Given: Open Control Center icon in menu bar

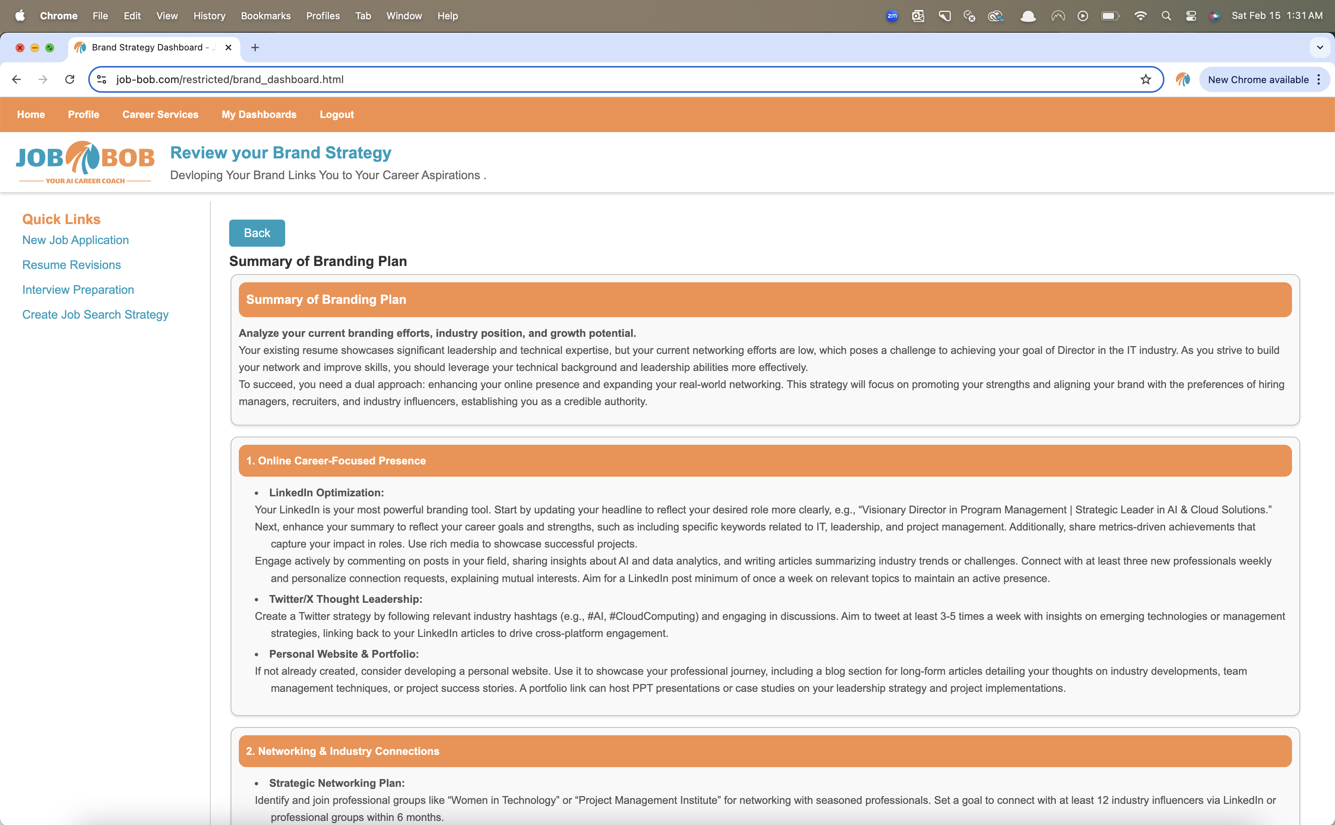Looking at the screenshot, I should pos(1191,16).
